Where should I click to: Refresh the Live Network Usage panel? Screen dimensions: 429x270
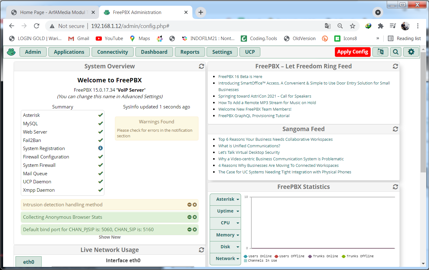coord(201,250)
